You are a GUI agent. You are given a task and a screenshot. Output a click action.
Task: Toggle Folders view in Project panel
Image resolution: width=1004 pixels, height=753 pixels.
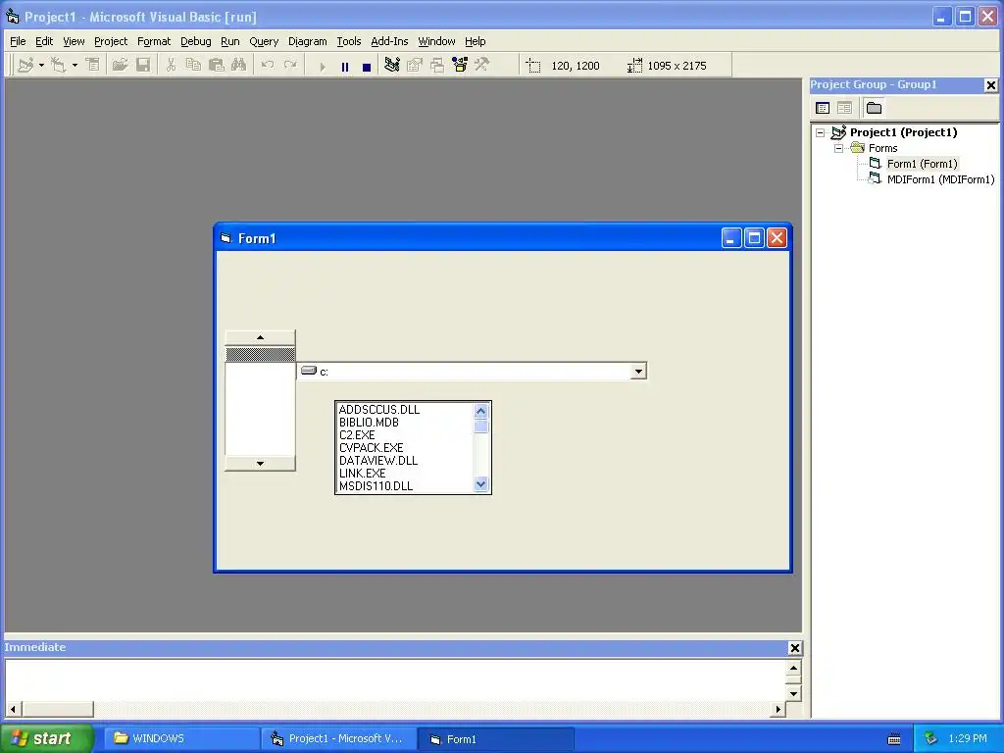tap(874, 108)
